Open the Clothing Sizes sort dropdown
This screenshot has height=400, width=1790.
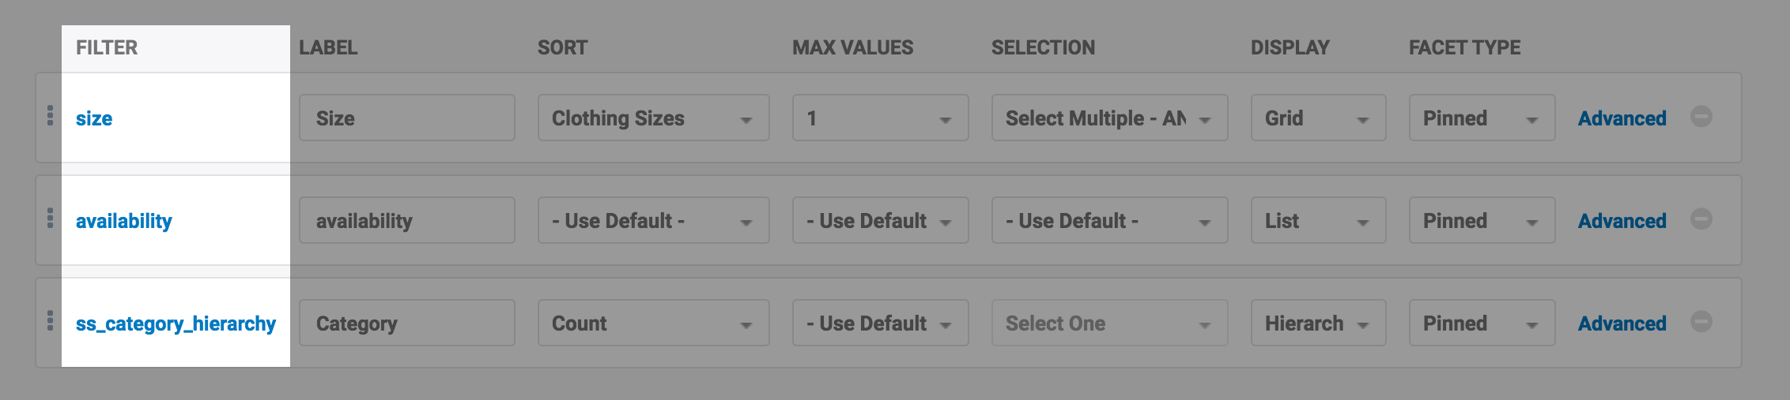point(652,118)
